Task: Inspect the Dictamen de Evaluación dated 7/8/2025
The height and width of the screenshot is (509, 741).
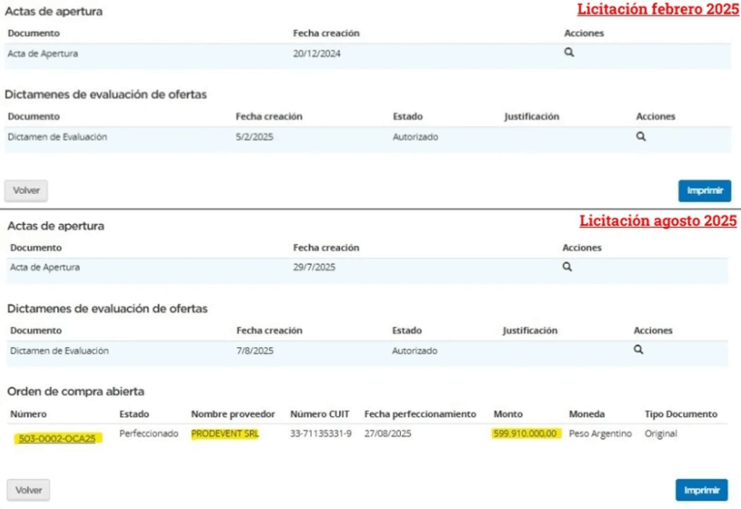Action: tap(638, 350)
